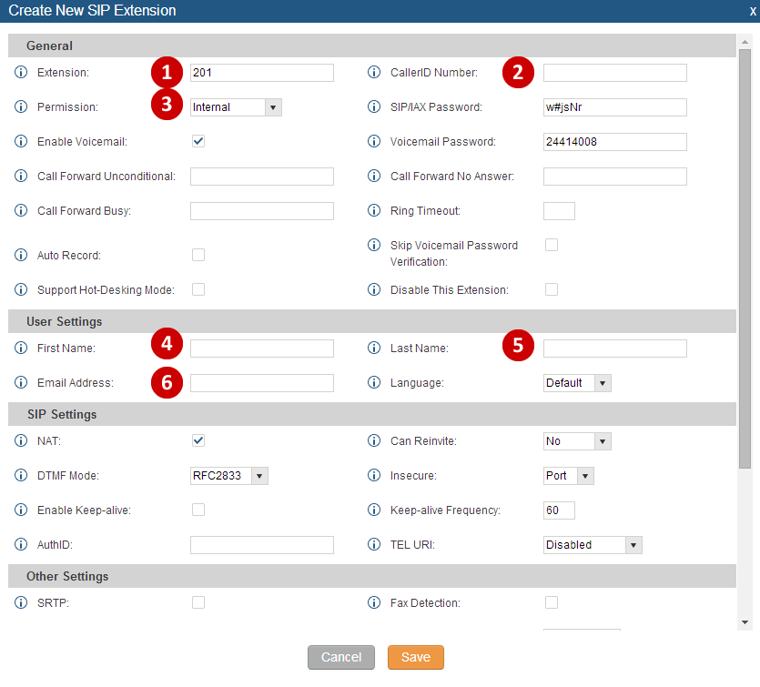Toggle the NAT checkbox
This screenshot has height=687, width=760.
coord(198,440)
